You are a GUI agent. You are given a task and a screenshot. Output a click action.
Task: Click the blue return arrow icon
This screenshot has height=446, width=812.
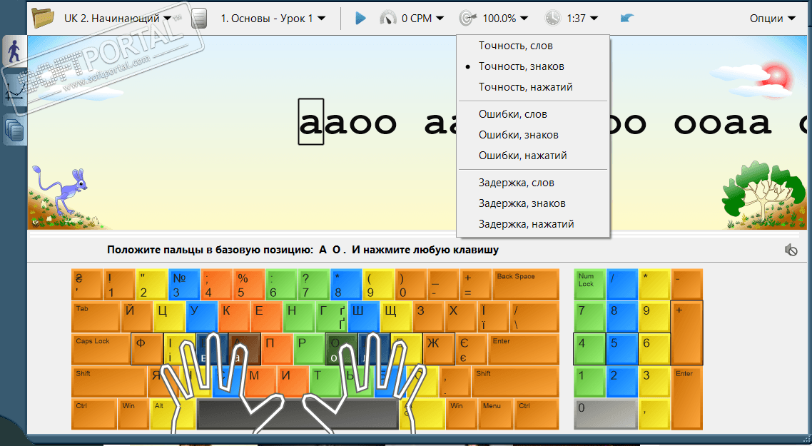[627, 19]
